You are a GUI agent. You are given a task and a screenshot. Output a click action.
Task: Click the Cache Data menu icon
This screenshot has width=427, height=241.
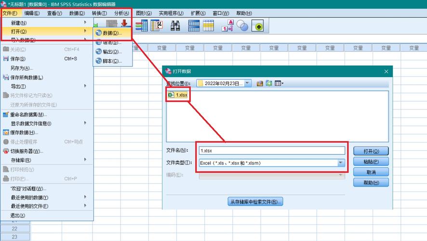point(6,133)
